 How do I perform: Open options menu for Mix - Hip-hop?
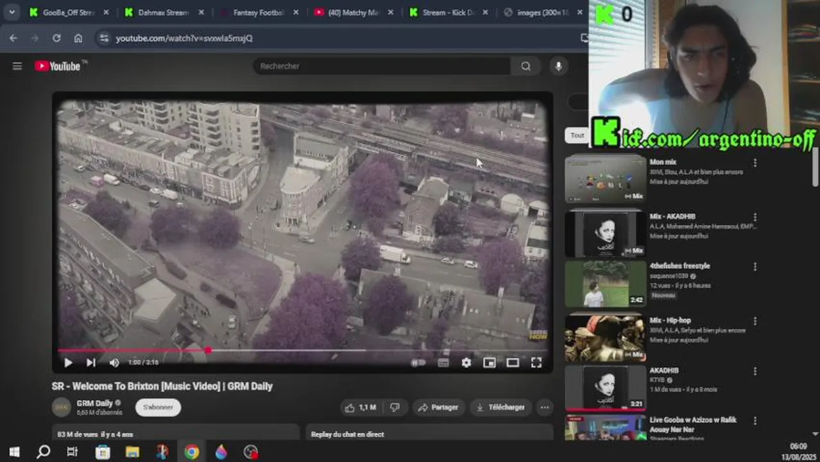click(x=755, y=321)
